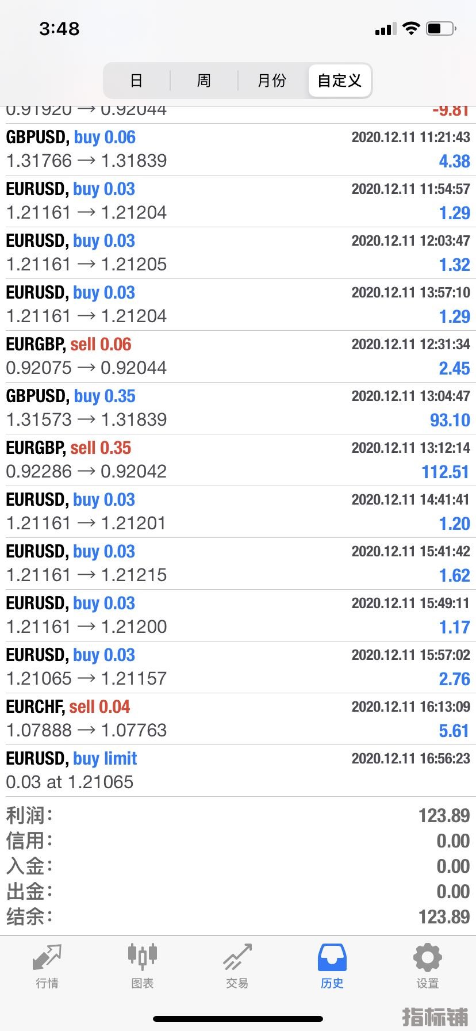
Task: Tap the EURGBP sell 0.06 trade entry
Action: click(x=238, y=357)
